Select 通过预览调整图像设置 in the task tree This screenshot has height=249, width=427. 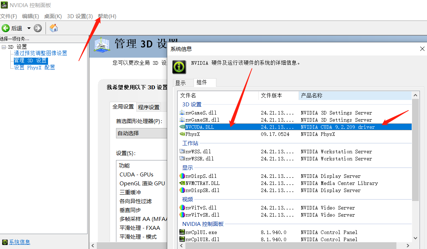[41, 53]
